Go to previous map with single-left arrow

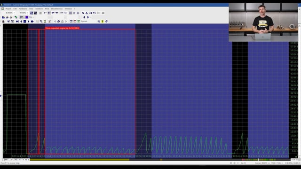click(21, 22)
